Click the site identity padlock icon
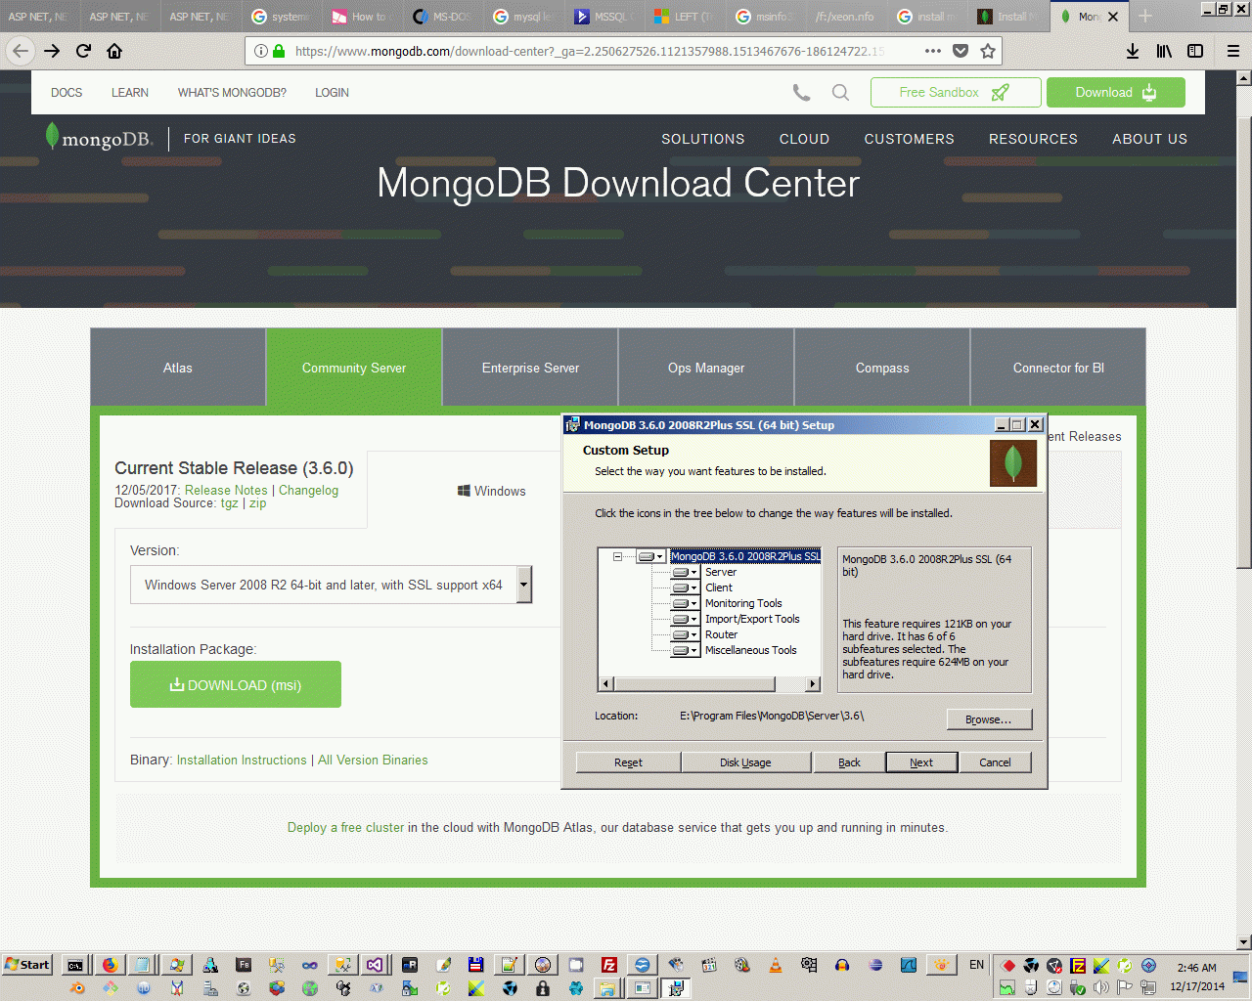The height and width of the screenshot is (1001, 1252). pos(279,51)
